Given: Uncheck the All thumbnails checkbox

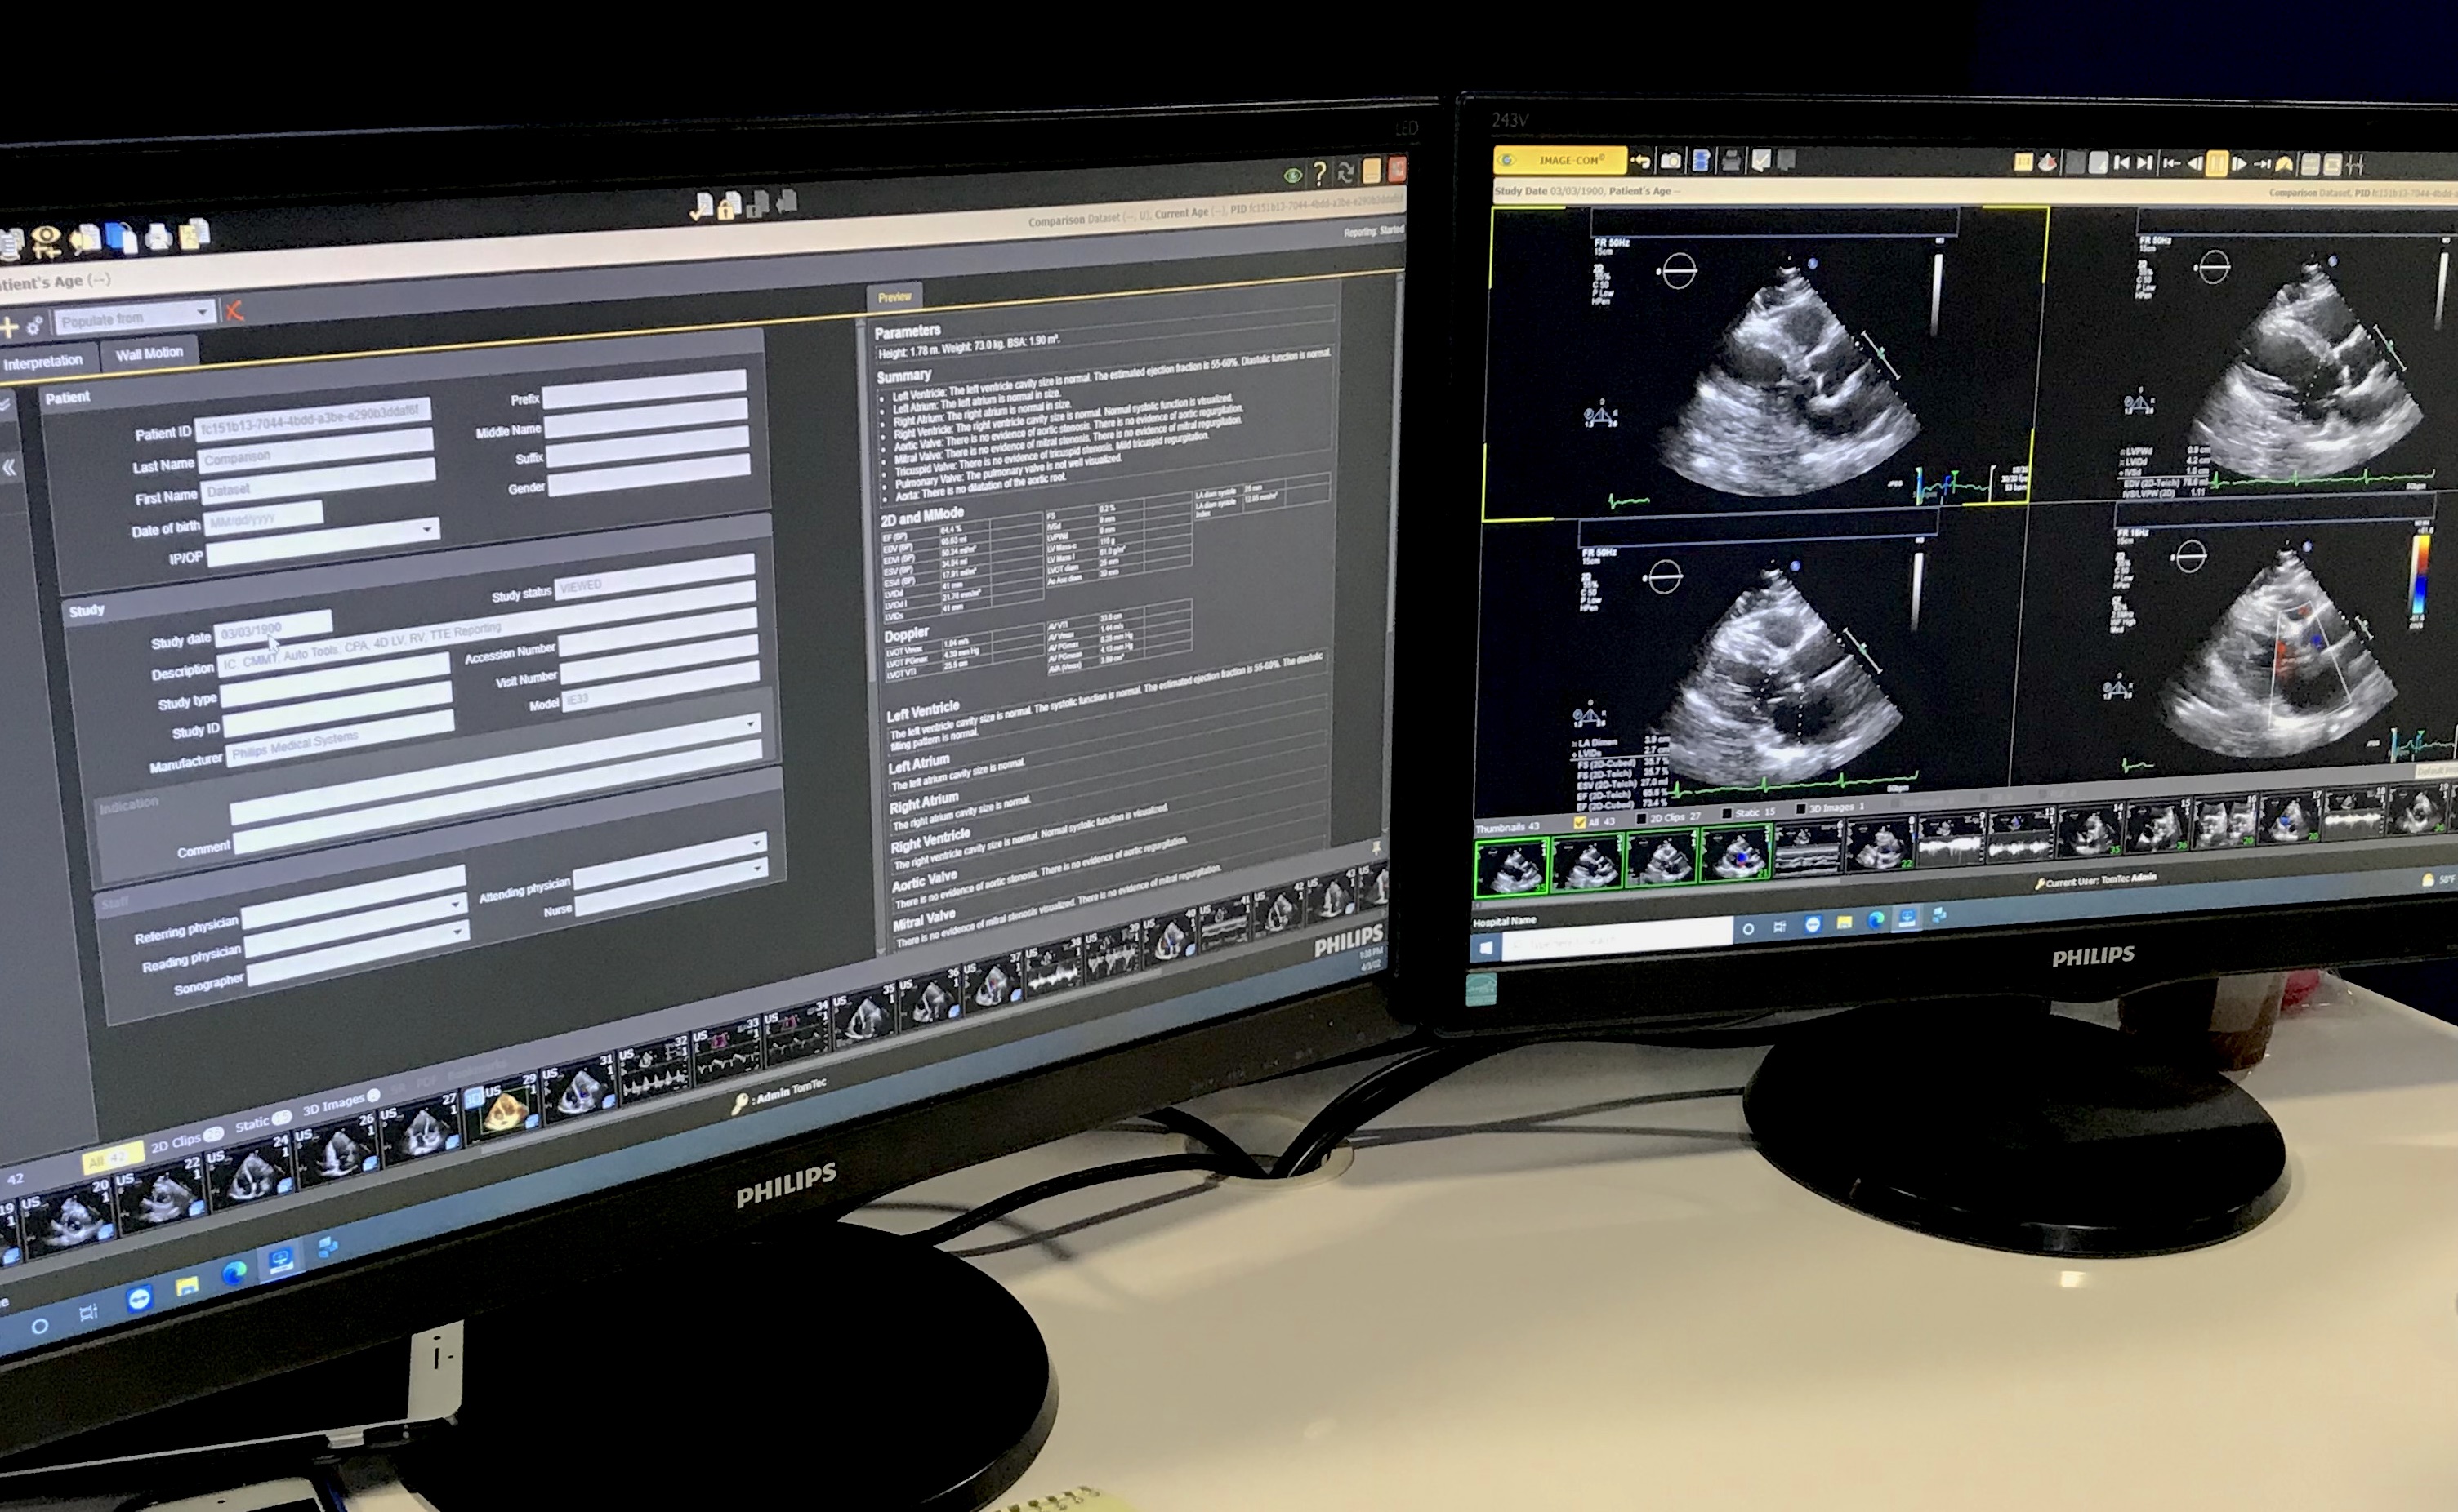Looking at the screenshot, I should (x=1580, y=822).
